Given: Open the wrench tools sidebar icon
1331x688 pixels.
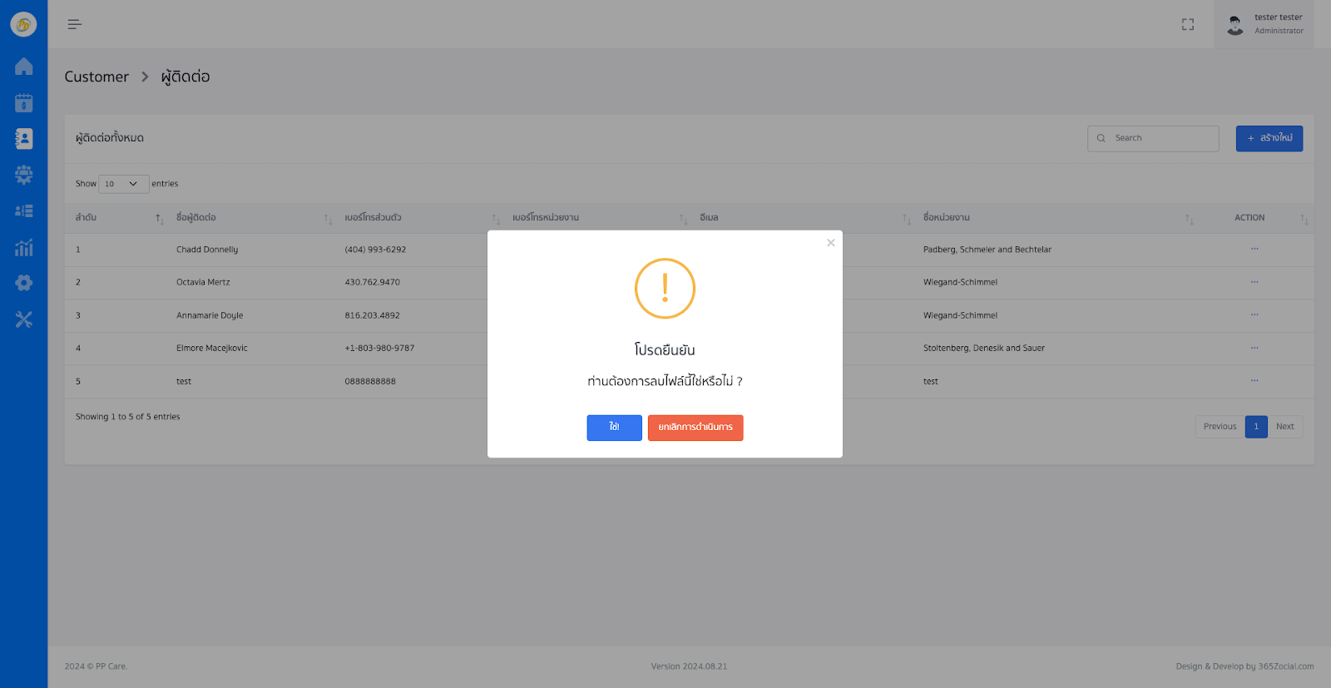Looking at the screenshot, I should [x=23, y=319].
